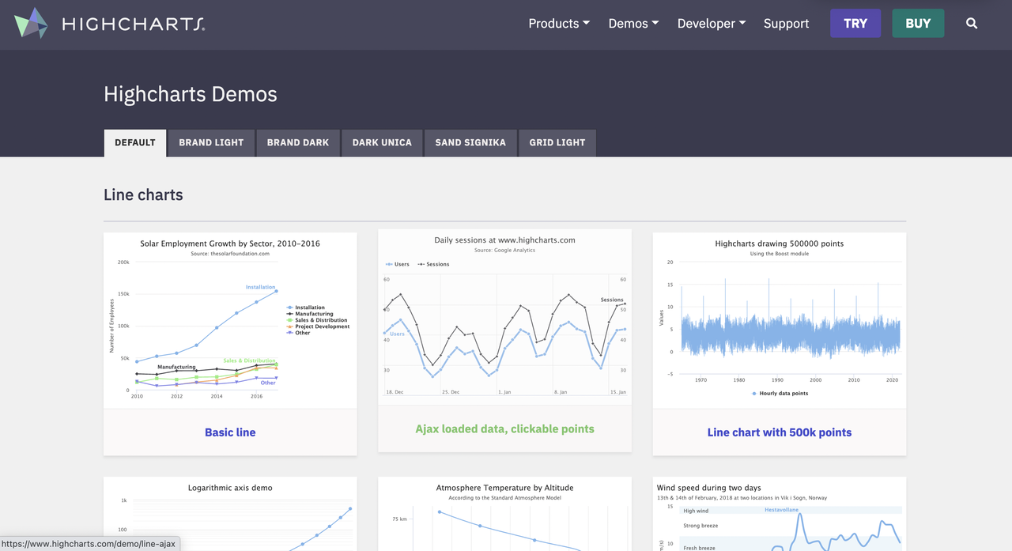Click the Daily sessions chart thumbnail
Viewport: 1012px width, 551px height.
pos(504,317)
